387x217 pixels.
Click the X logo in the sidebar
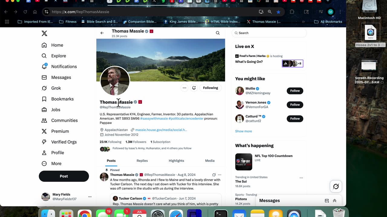(x=44, y=33)
